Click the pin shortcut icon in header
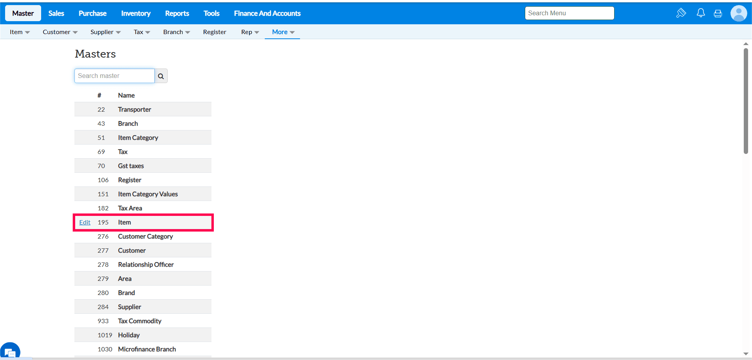 681,13
